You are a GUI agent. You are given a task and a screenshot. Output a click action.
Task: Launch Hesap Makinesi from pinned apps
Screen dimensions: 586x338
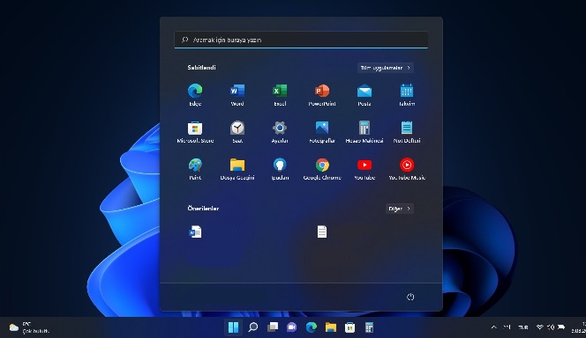tap(364, 131)
